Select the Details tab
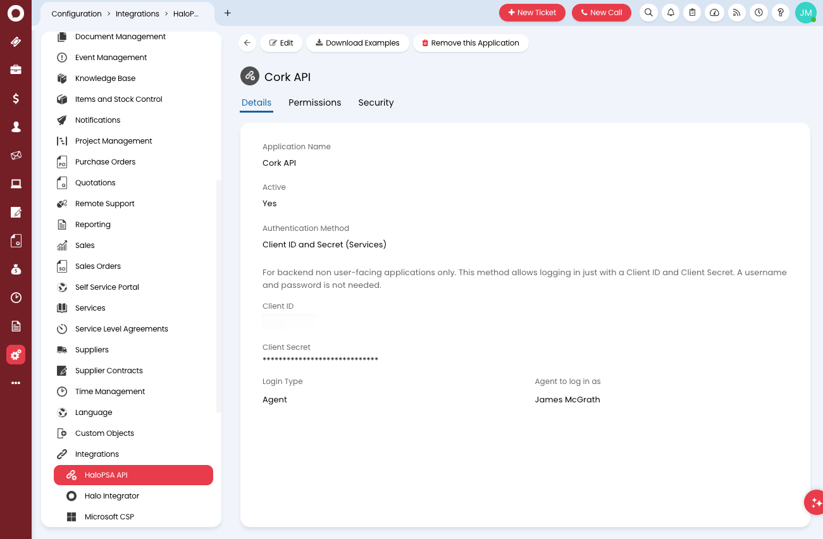Viewport: 823px width, 539px height. [x=256, y=102]
